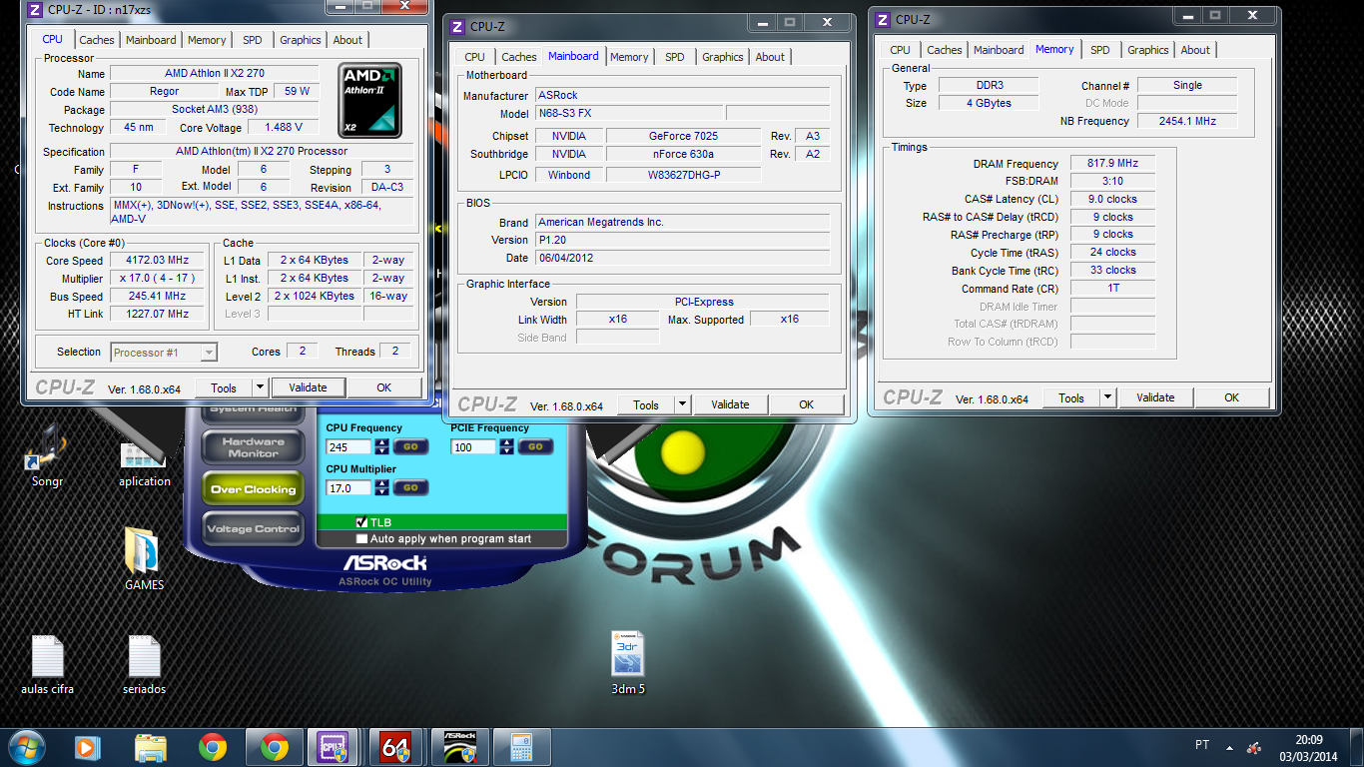
Task: Open Memory tab in Mainboard window
Action: point(629,57)
